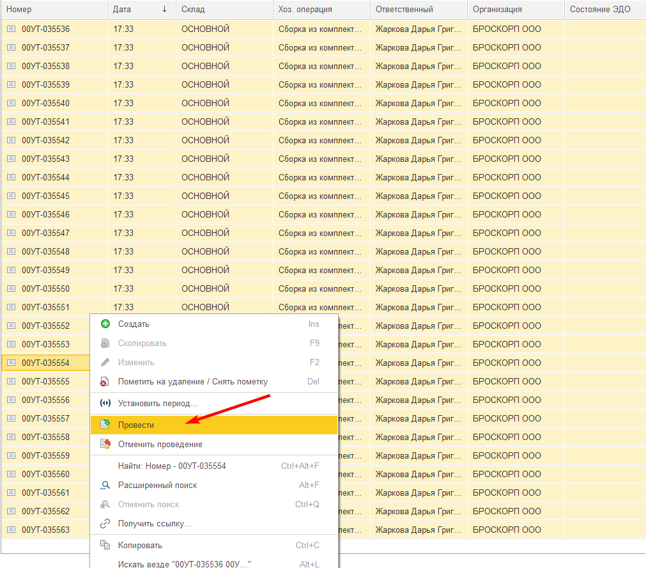Click the green plus icon beside Создать
646x568 pixels.
(x=105, y=324)
